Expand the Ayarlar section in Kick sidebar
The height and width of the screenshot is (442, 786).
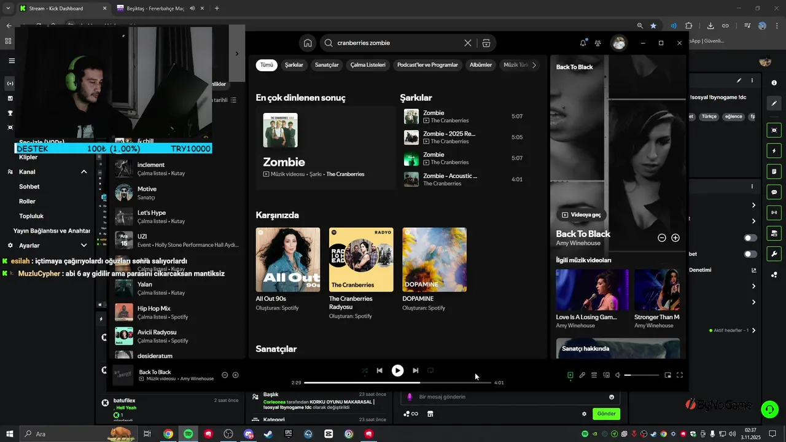tap(84, 246)
